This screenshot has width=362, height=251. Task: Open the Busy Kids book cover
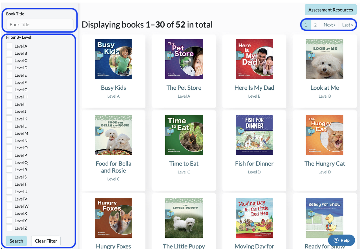113,59
